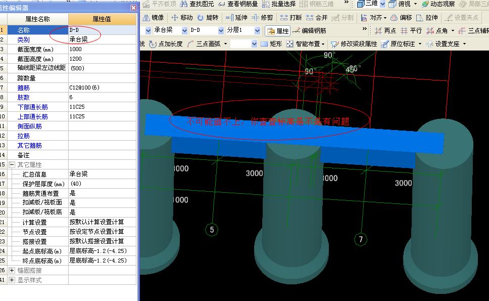Edit the 名称 value D-D

[x=102, y=30]
